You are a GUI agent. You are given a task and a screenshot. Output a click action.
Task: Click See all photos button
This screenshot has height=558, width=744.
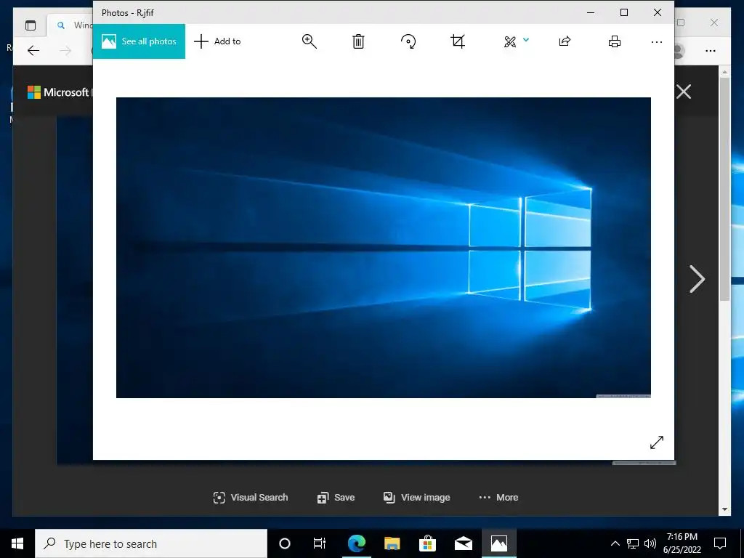[139, 41]
